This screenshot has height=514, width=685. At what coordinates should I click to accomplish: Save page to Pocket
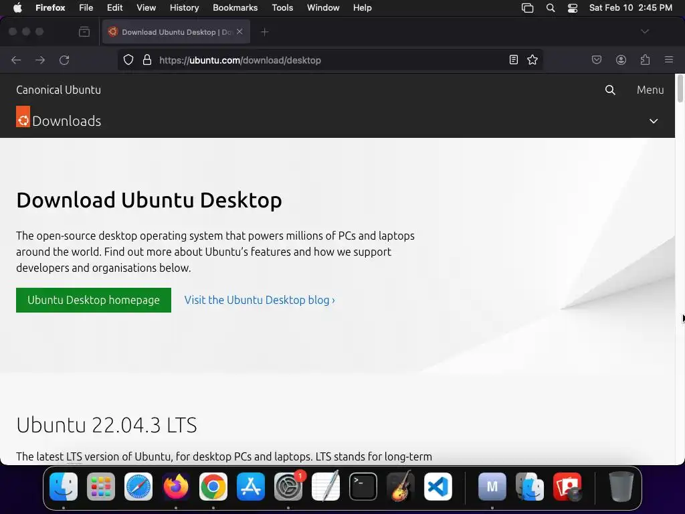[x=596, y=60]
